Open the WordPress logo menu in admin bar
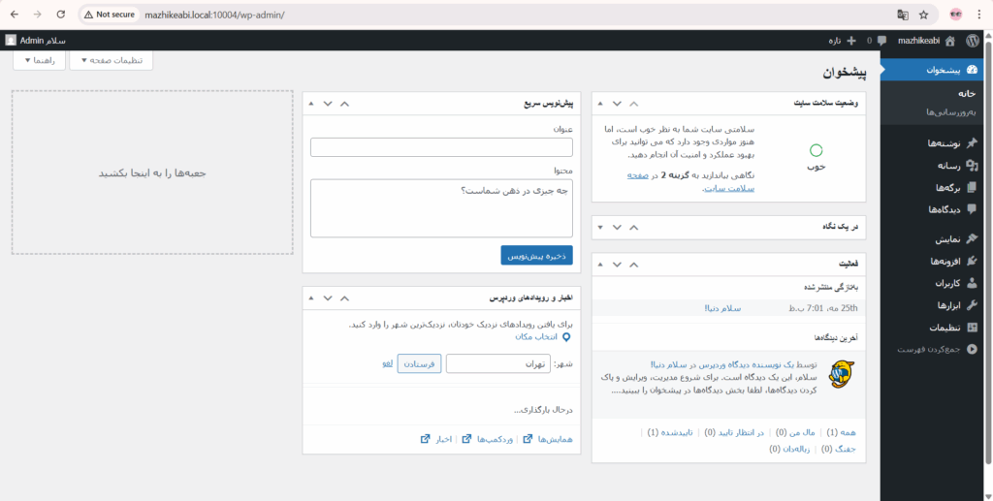The width and height of the screenshot is (993, 501). 972,41
